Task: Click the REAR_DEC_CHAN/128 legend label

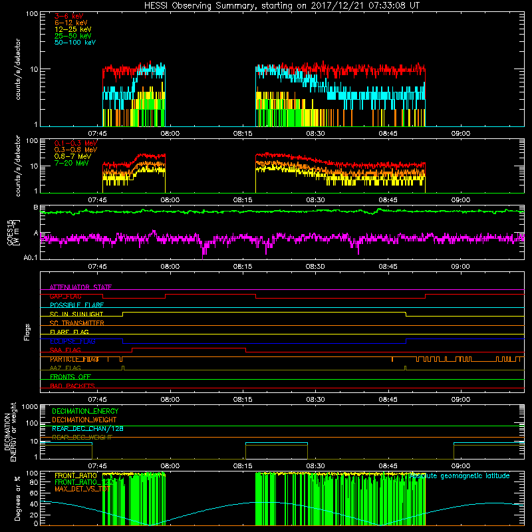Action: pos(88,428)
